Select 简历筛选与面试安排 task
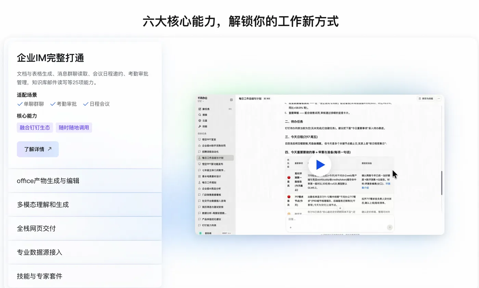479x288 pixels. click(215, 207)
